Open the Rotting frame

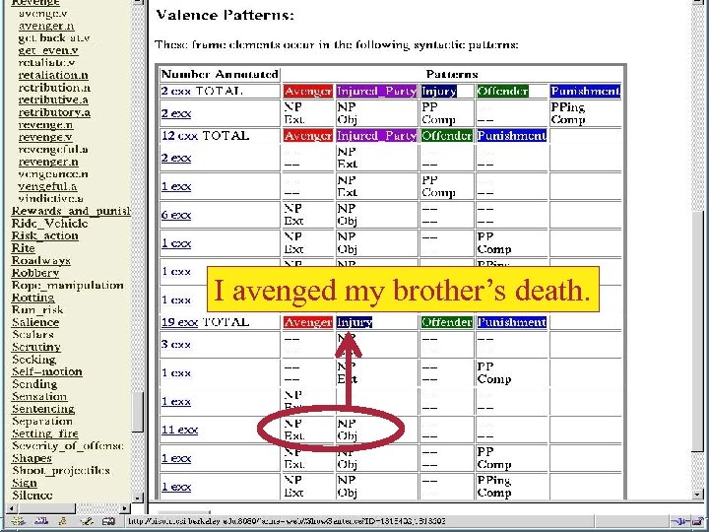33,298
